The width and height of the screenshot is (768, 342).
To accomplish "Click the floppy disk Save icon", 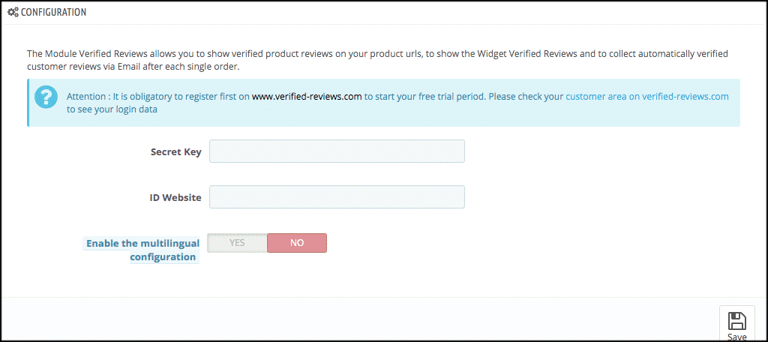I will point(736,320).
